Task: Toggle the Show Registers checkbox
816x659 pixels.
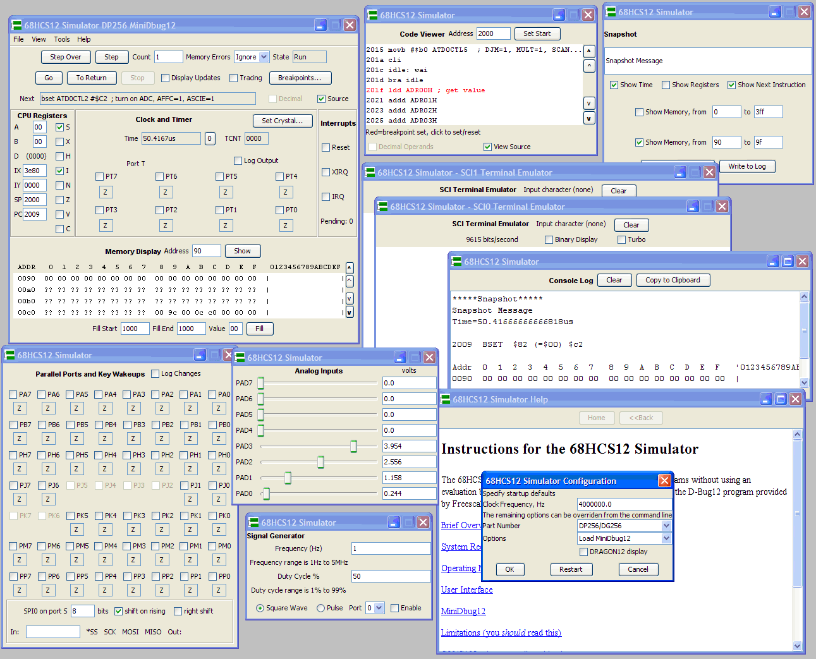Action: pyautogui.click(x=666, y=85)
